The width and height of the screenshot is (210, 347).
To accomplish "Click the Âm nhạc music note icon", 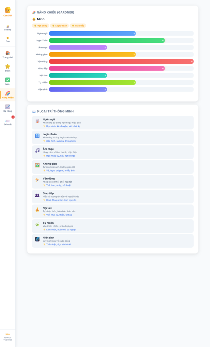I will coord(37,150).
